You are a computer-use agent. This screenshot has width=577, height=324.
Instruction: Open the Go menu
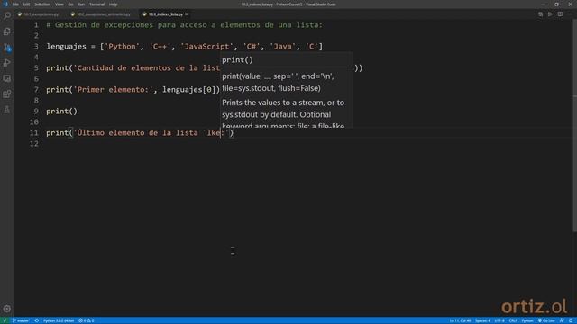point(70,4)
